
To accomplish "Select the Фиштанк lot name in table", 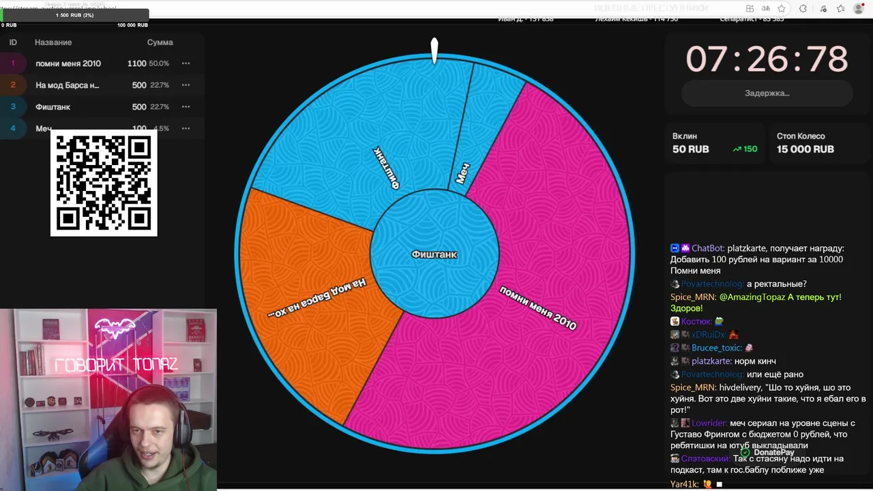I will coord(53,107).
